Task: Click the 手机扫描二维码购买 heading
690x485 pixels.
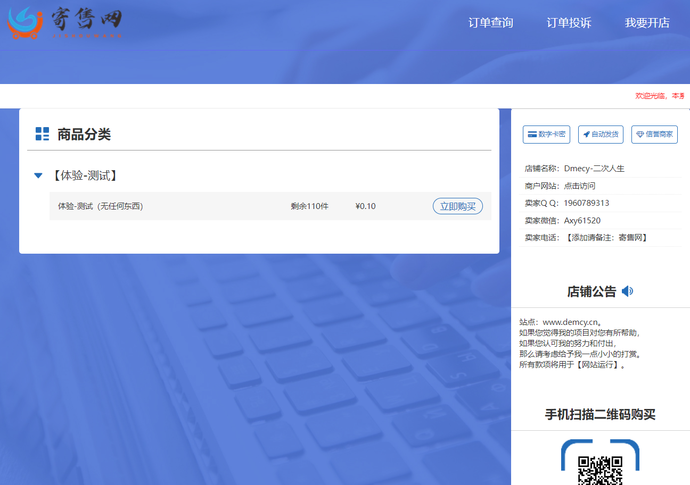Action: pyautogui.click(x=600, y=415)
